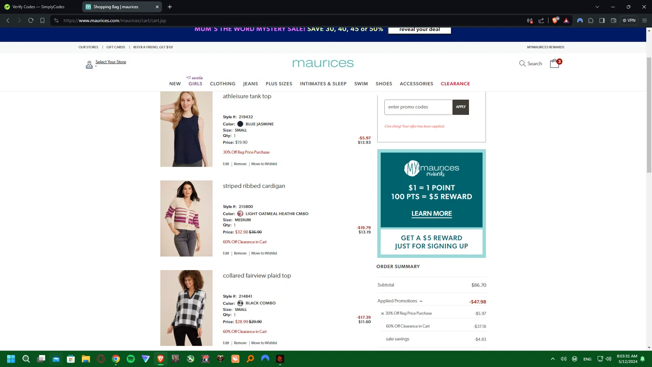
Task: Open Spotify from the taskbar
Action: pyautogui.click(x=131, y=359)
